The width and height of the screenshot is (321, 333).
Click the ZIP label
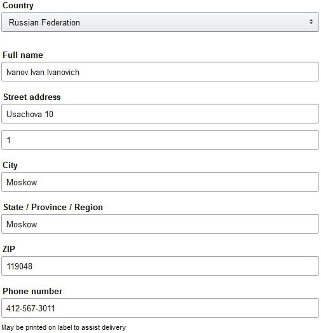(x=9, y=249)
